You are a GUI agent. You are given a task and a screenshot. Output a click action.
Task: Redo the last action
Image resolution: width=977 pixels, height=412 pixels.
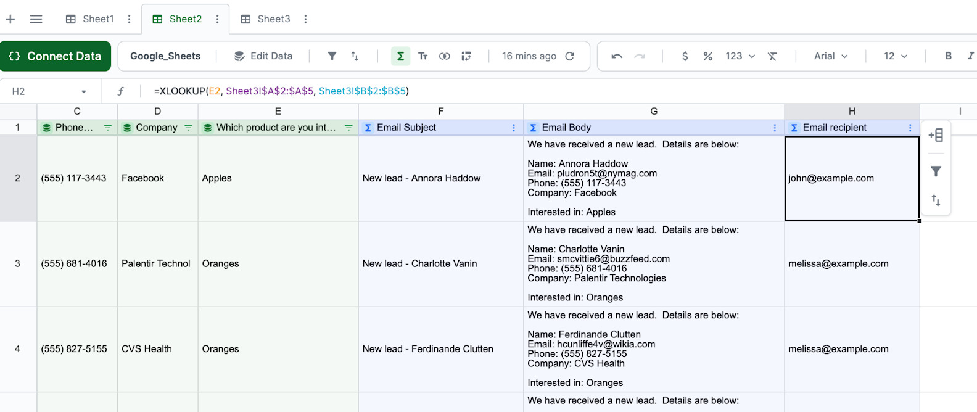(640, 56)
